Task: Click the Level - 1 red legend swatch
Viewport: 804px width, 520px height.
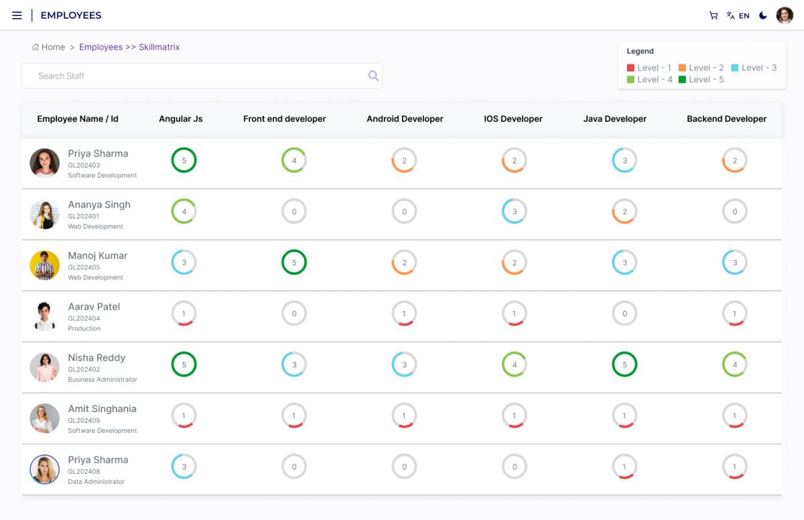Action: pos(630,68)
